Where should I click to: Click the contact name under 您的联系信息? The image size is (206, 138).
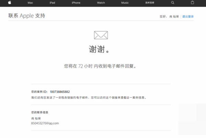coord(36,118)
